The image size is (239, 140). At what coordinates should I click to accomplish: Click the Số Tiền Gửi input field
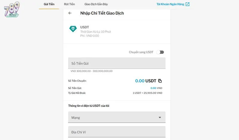(117, 63)
